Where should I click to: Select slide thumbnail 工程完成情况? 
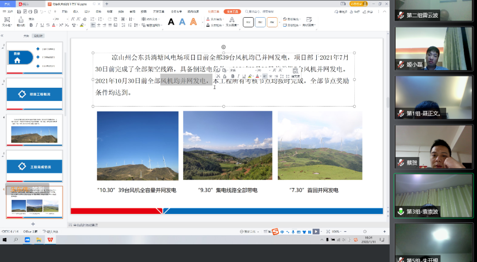[34, 166]
